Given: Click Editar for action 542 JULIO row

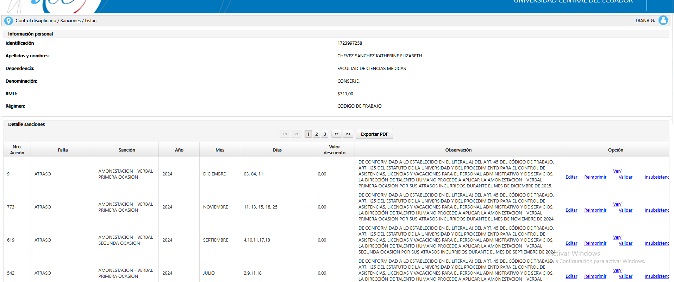Looking at the screenshot, I should point(571,276).
